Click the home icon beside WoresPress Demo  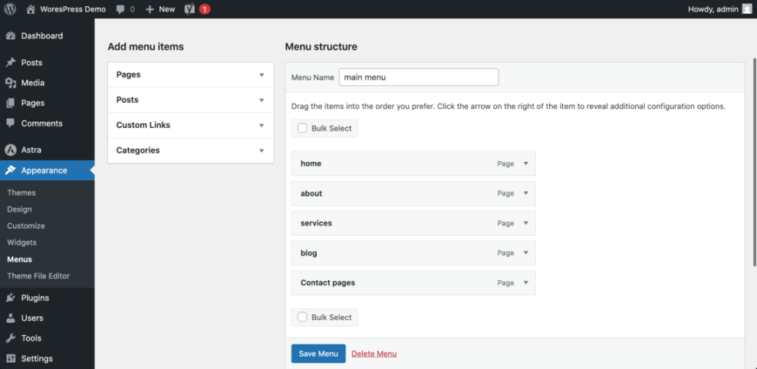pos(31,9)
